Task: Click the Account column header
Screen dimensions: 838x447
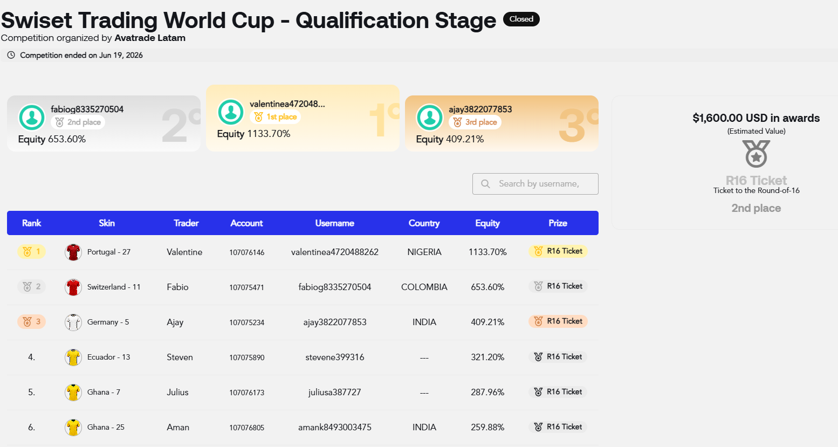Action: click(x=246, y=223)
